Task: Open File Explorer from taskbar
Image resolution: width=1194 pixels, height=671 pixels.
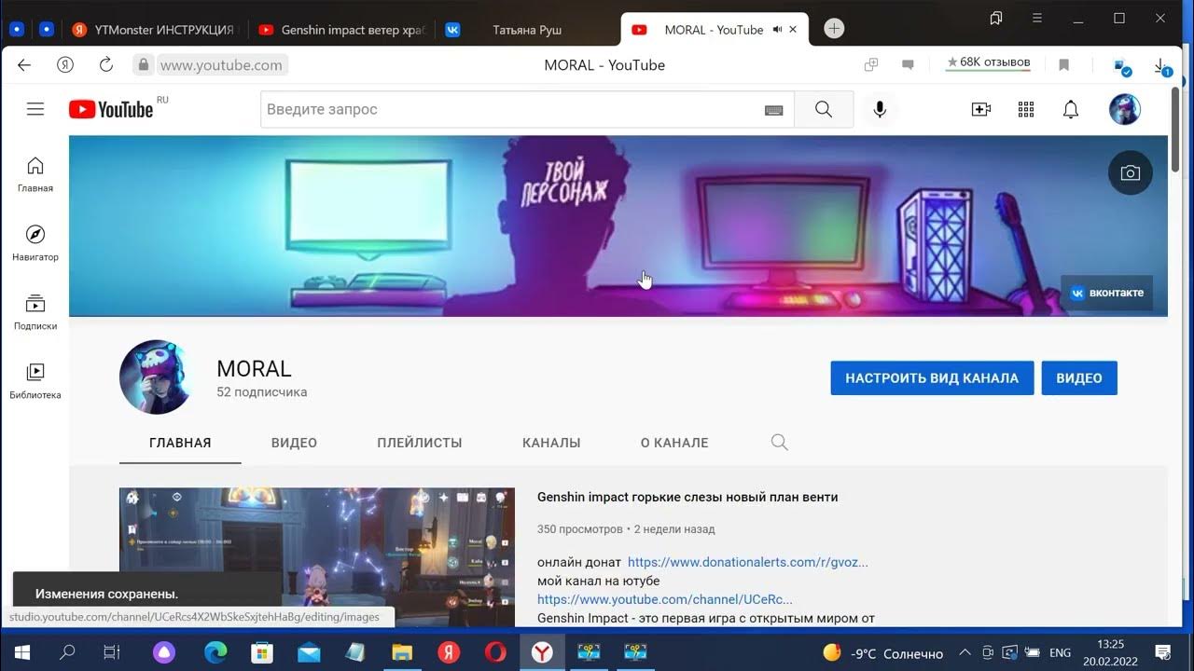Action: (402, 652)
